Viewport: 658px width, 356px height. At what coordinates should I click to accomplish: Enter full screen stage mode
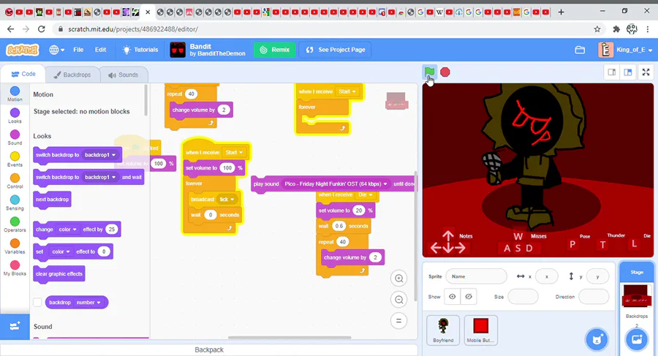pos(646,72)
